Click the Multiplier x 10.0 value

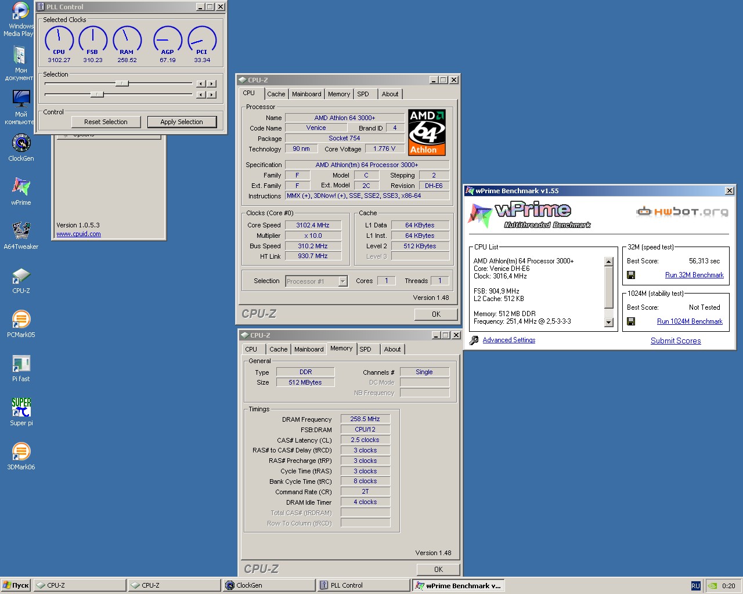pos(313,236)
